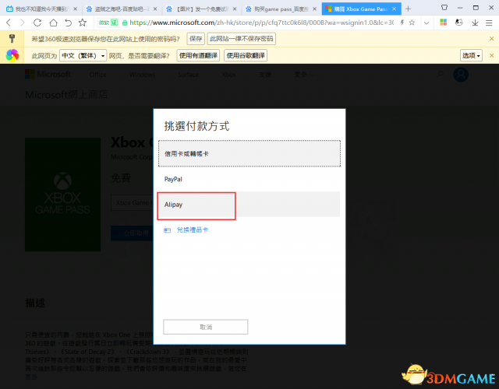Bookmark page with the star icon beside home

(83, 23)
